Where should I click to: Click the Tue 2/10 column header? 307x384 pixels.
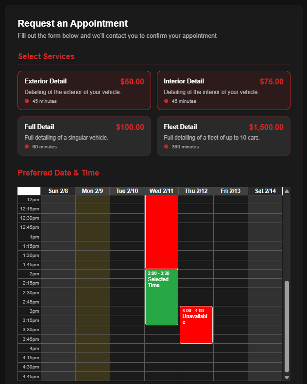click(127, 191)
